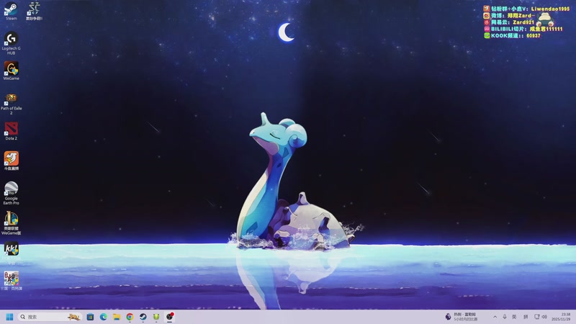Select the StarCraft II desktop shortcut
The width and height of the screenshot is (576, 324).
coord(34,12)
